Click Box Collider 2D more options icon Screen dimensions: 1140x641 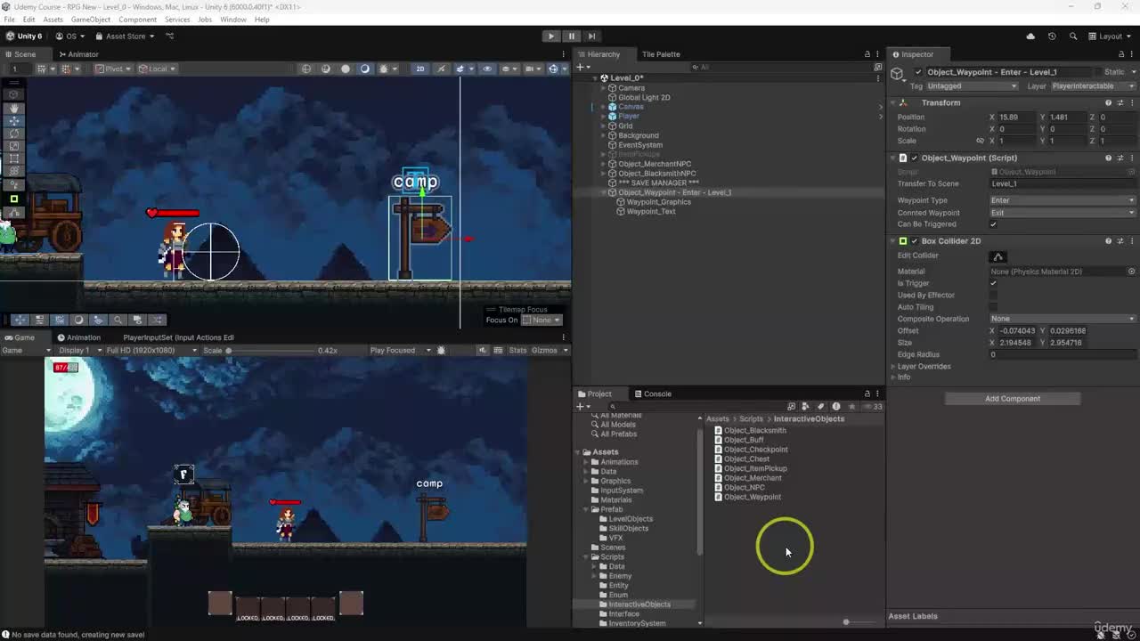(1131, 241)
